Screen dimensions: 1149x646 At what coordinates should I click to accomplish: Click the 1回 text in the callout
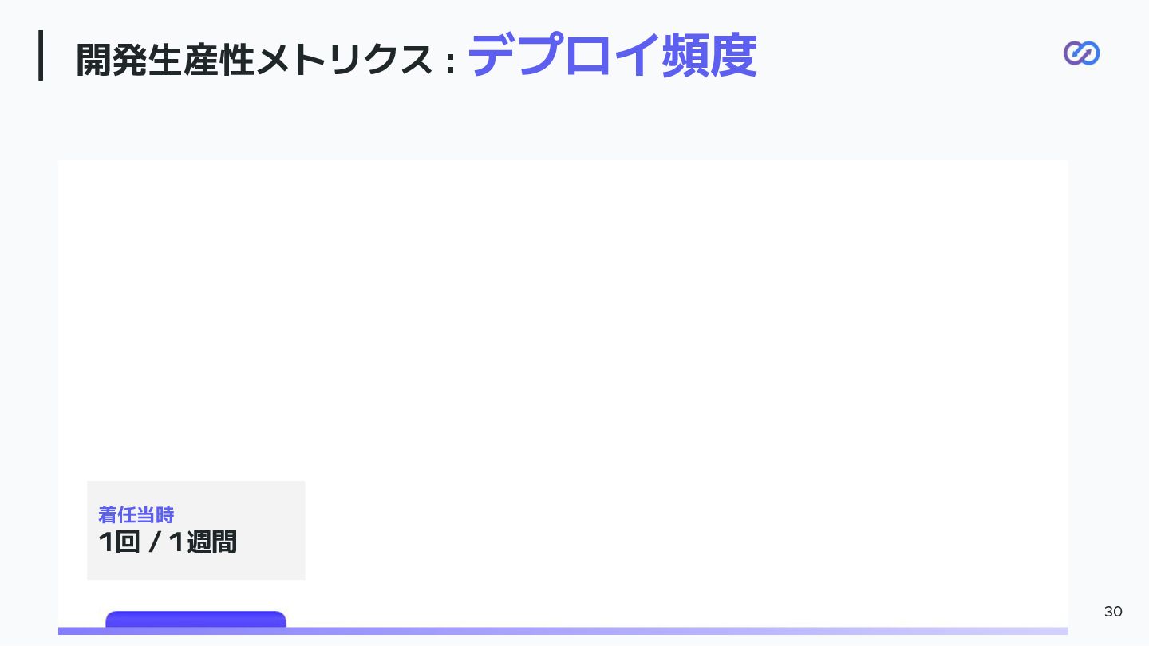(119, 542)
